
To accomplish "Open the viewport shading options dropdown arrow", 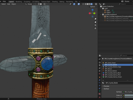I will coord(94,4).
